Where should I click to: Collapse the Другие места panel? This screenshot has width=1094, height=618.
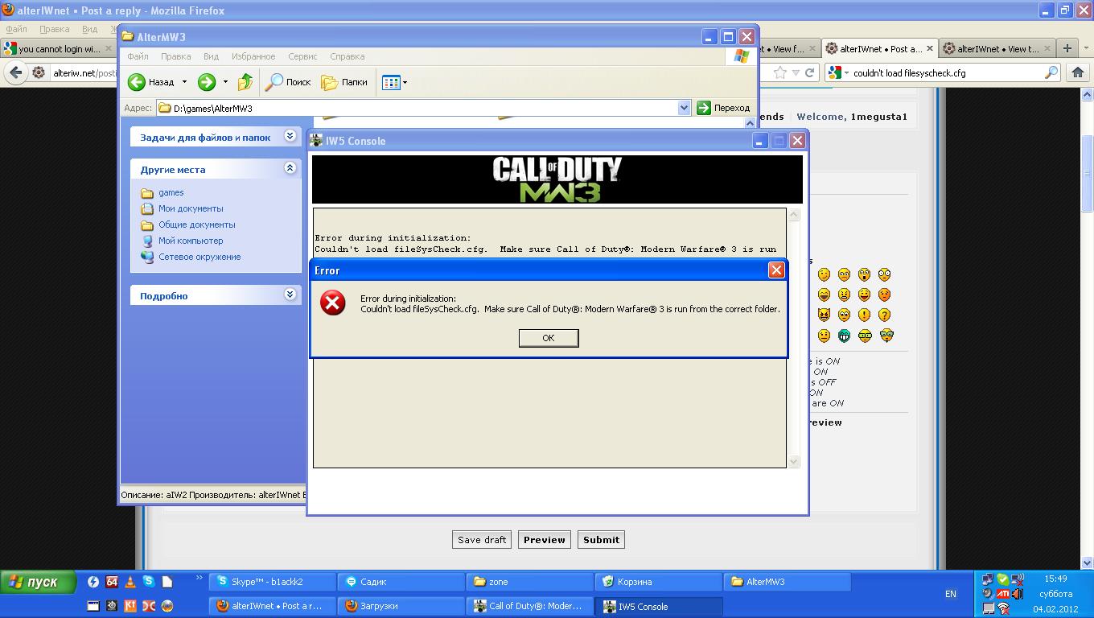[290, 168]
